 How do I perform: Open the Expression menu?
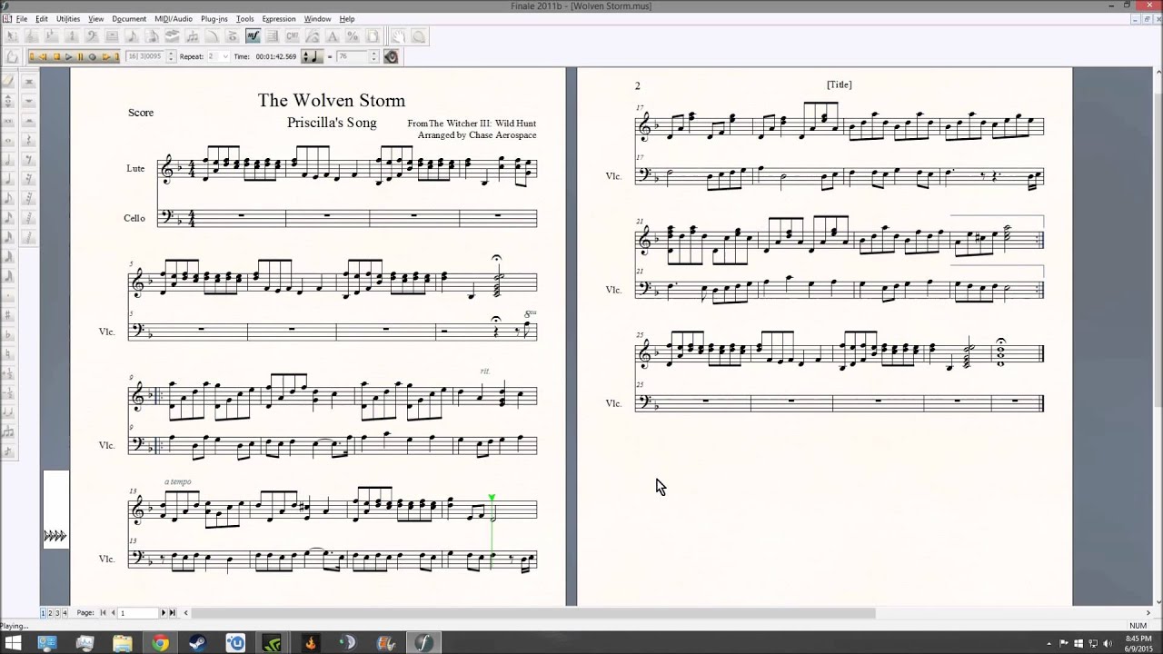(279, 18)
